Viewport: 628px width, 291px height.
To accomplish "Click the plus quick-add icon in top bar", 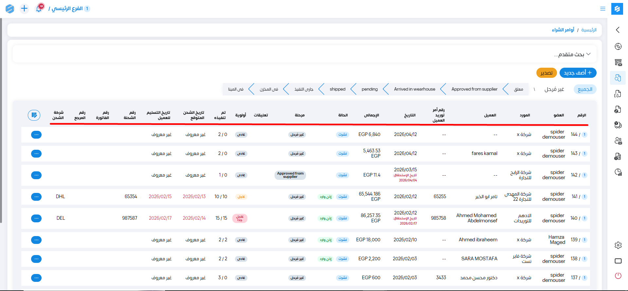I will pos(24,9).
